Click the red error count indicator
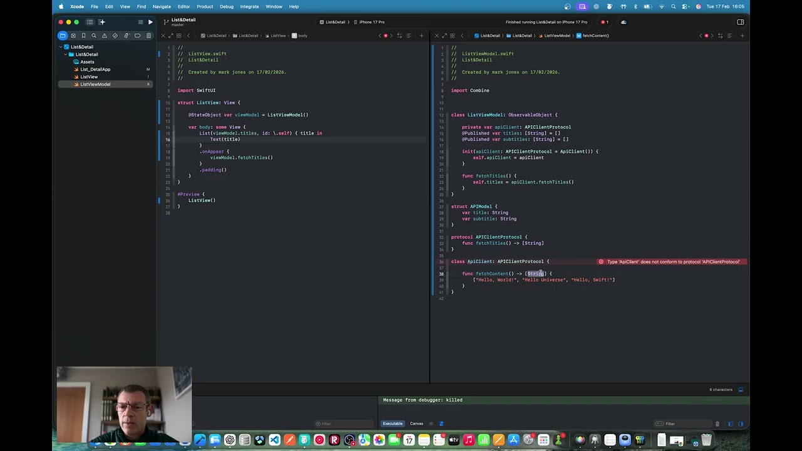Image resolution: width=802 pixels, height=451 pixels. (x=605, y=22)
